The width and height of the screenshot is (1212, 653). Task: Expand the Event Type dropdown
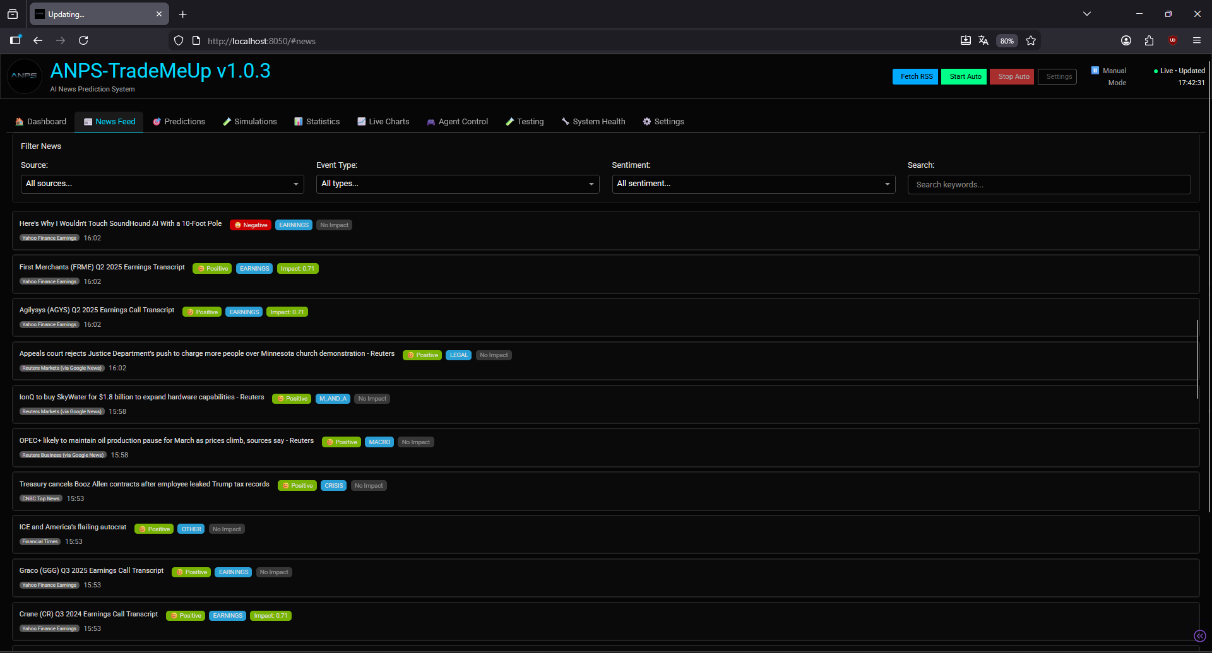click(458, 184)
